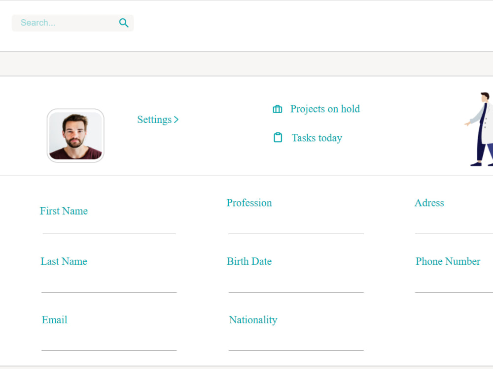The image size is (493, 369).
Task: Click the search magnifier icon
Action: [123, 23]
